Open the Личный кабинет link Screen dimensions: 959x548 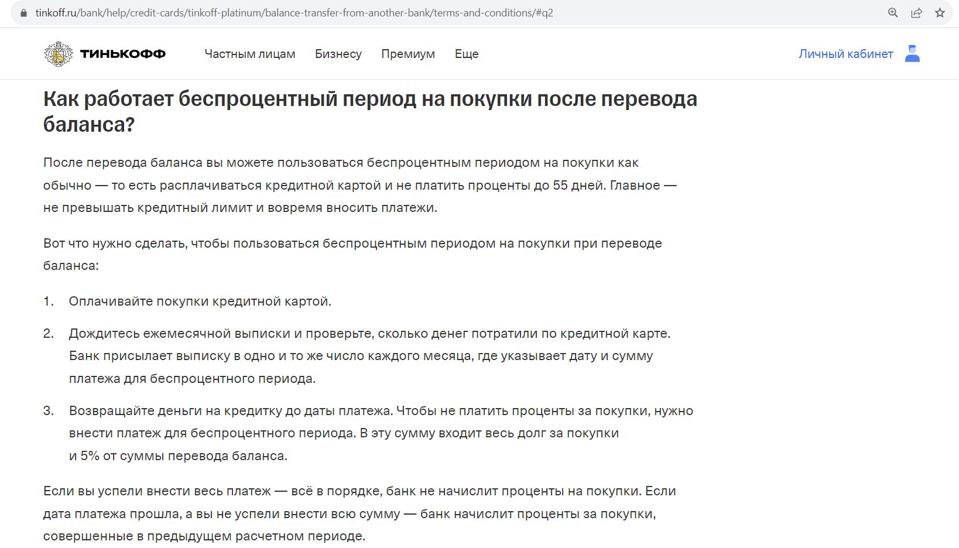[x=845, y=54]
